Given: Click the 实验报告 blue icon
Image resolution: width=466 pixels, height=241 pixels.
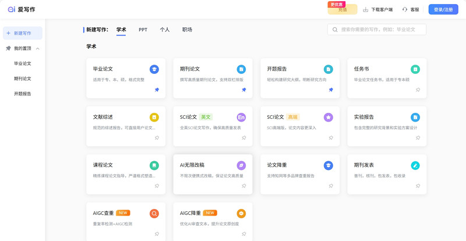Looking at the screenshot, I should click(415, 118).
